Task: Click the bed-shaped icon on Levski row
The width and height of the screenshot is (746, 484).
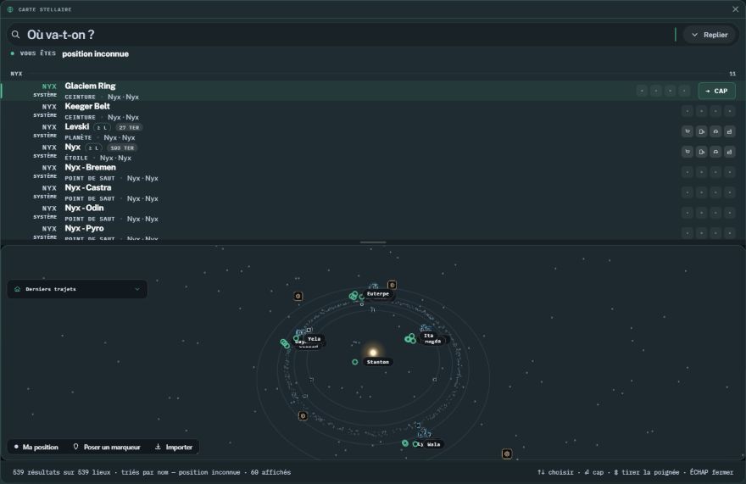Action: [729, 131]
